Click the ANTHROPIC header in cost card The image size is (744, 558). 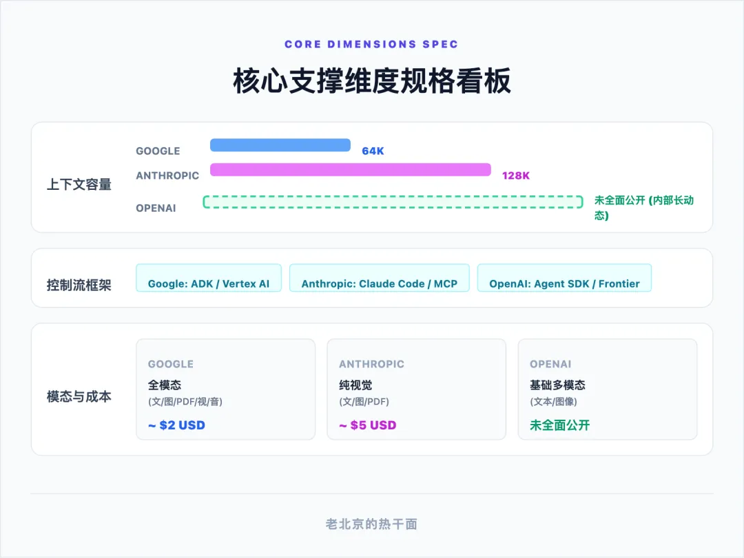click(x=371, y=364)
